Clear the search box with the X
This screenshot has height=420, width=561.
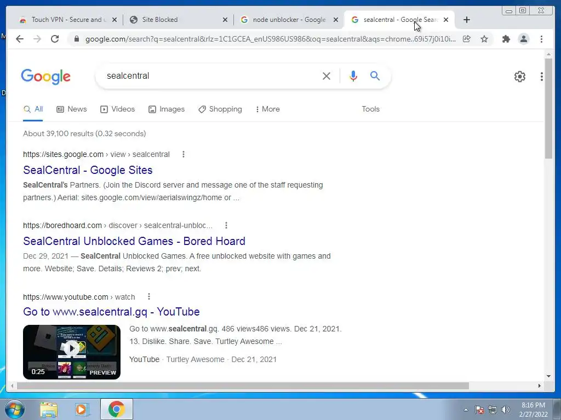[327, 75]
